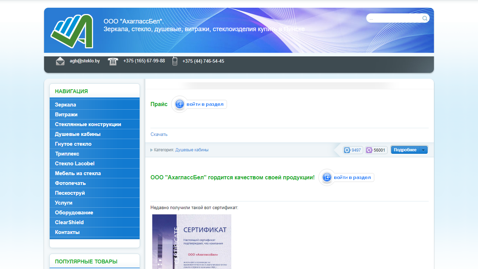
Task: Click the search magnifier icon
Action: pos(424,18)
